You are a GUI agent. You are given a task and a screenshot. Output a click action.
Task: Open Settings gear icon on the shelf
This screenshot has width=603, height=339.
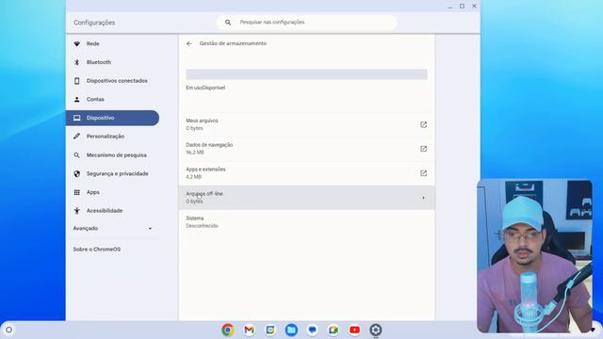click(376, 330)
